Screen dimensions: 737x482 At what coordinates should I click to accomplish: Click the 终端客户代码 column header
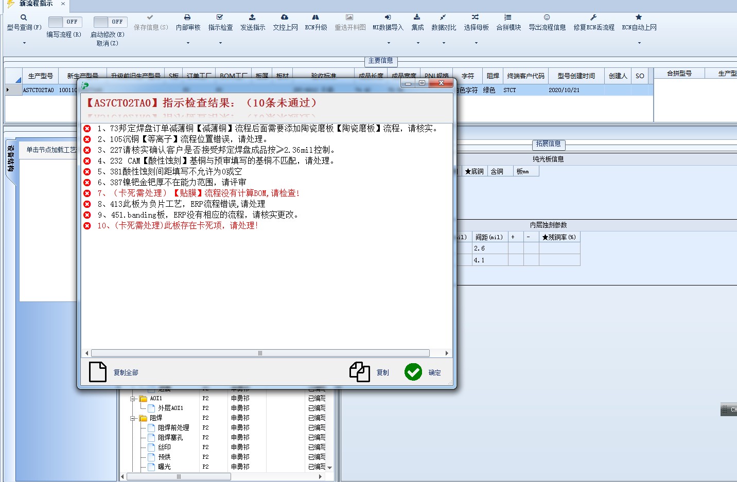pos(525,76)
